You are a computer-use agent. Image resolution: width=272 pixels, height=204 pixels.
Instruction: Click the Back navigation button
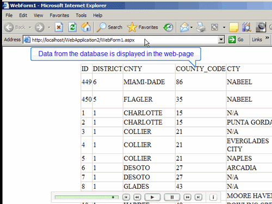(15, 27)
